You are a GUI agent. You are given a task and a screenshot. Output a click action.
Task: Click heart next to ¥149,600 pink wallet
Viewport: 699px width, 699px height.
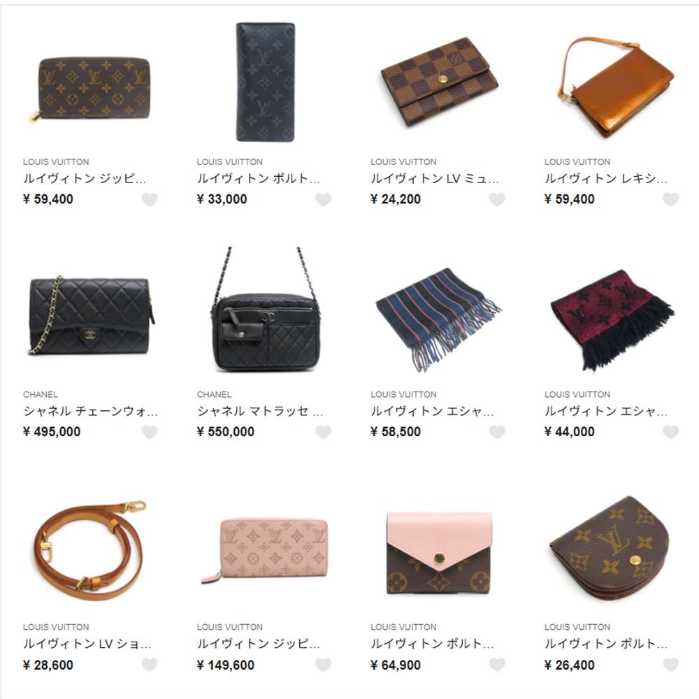323,665
